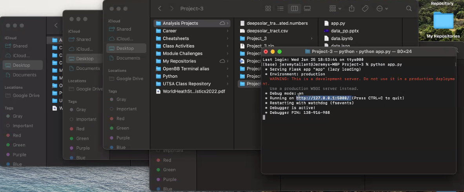464x192 pixels.
Task: Click the folder icon in Terminal title bar
Action: click(308, 51)
